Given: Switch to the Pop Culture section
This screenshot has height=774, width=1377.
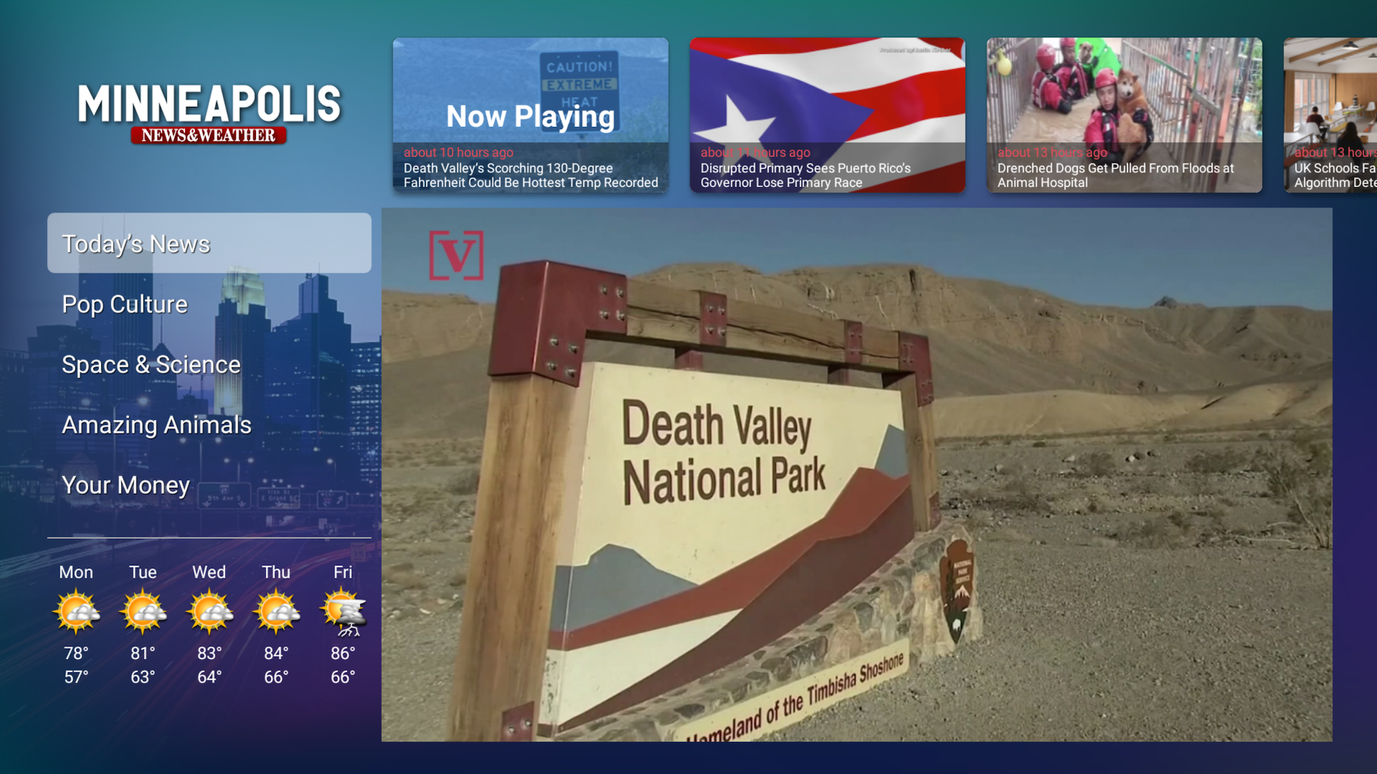Looking at the screenshot, I should pos(124,304).
